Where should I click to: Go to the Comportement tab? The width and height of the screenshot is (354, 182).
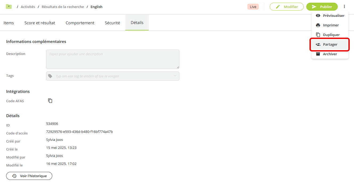coord(80,23)
